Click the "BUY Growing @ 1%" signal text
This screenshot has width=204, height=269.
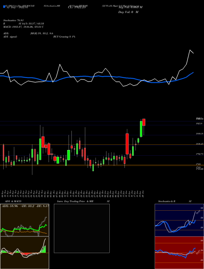[64, 37]
